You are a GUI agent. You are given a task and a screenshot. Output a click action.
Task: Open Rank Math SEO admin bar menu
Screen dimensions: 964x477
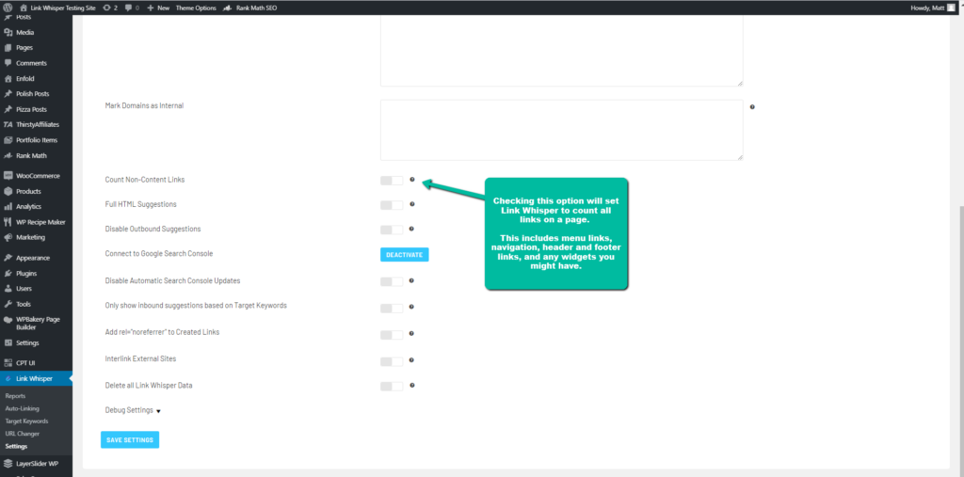[249, 8]
